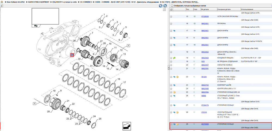Open part number 86623821 link

pos(205,24)
